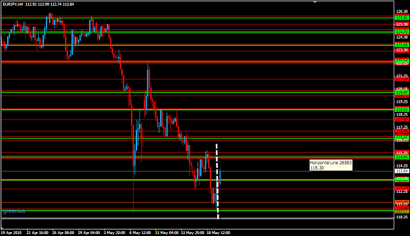Click the 114.25 price scale value

tap(402, 165)
